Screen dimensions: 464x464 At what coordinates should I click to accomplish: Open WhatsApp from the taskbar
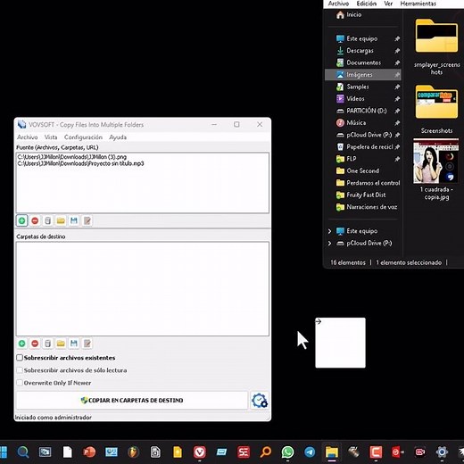(287, 452)
